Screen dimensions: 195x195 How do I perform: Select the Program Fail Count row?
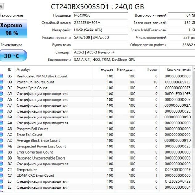coord(96,129)
